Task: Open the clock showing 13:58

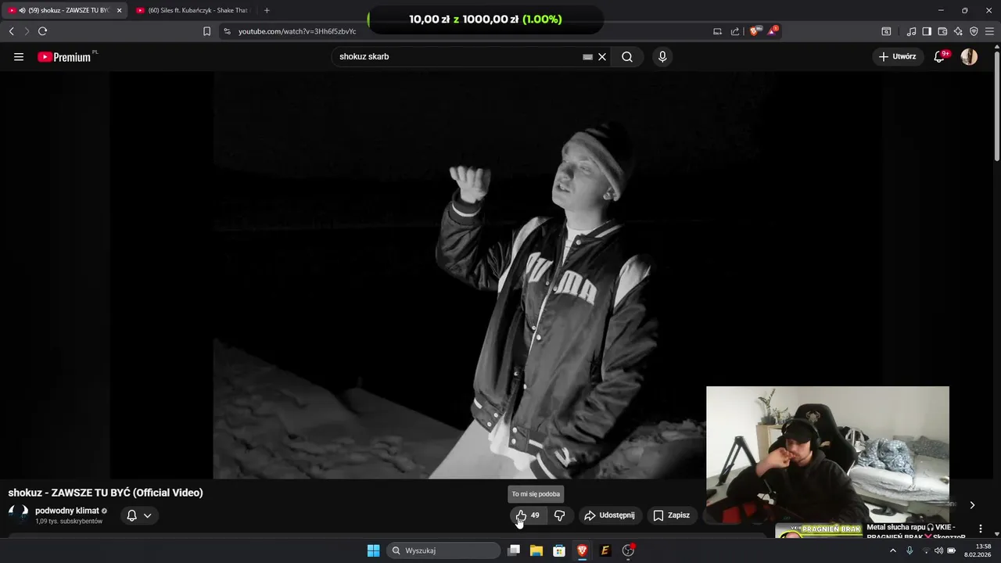Action: click(978, 550)
